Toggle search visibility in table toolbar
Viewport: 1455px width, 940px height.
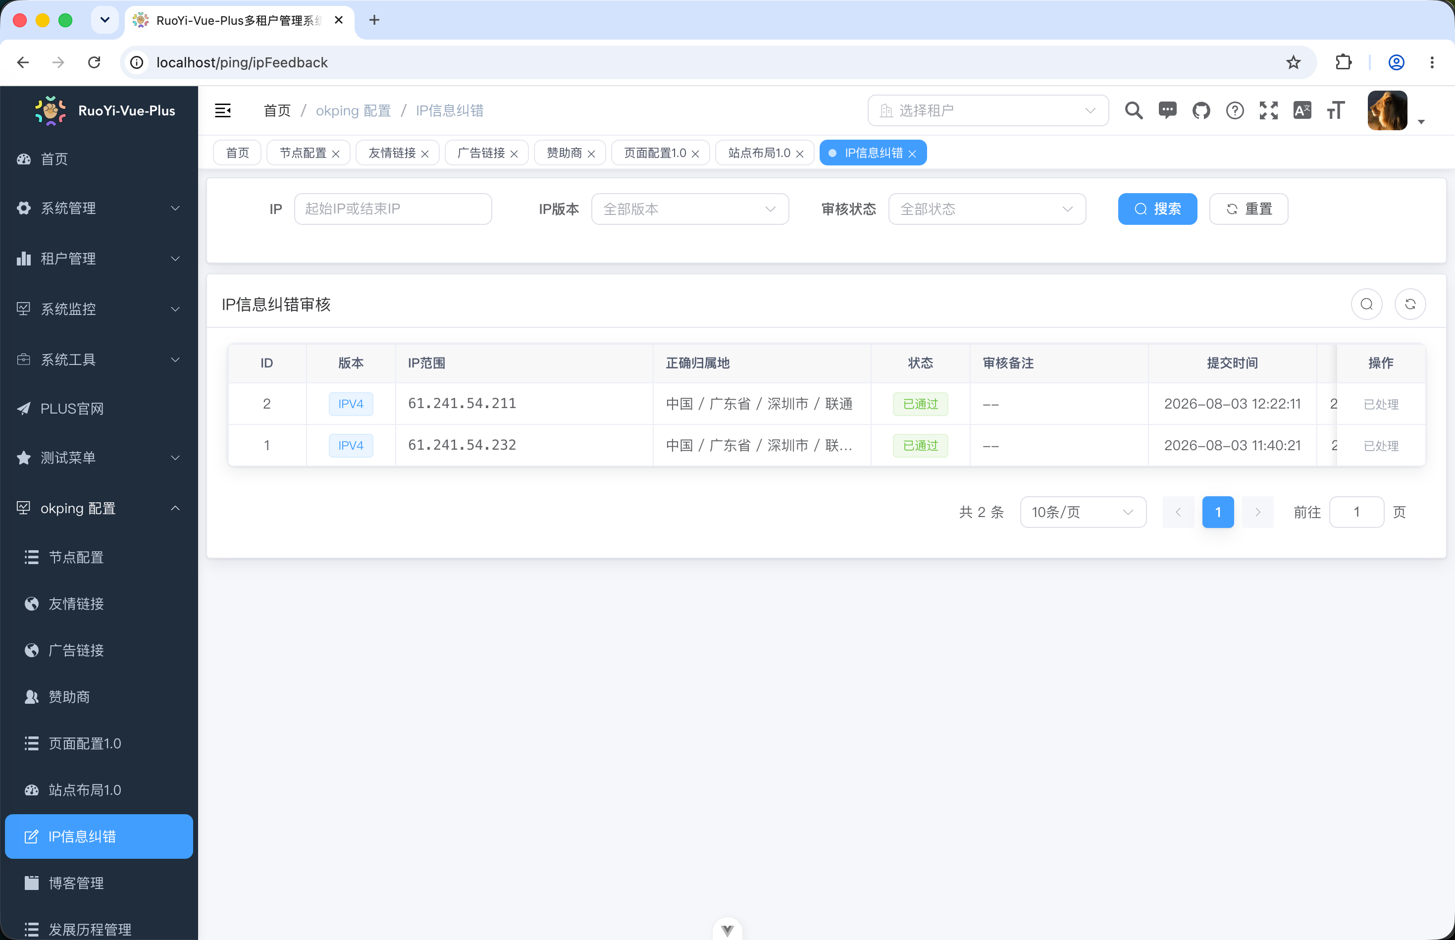click(x=1366, y=304)
